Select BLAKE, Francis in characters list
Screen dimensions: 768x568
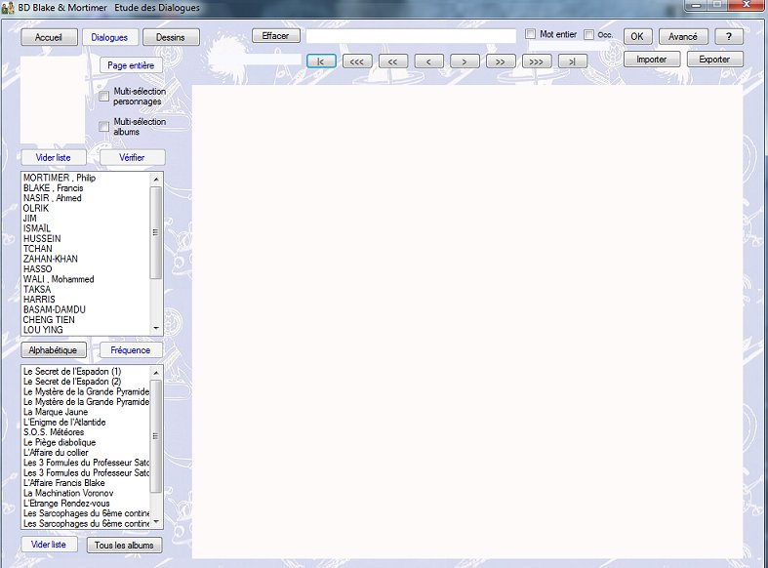point(86,188)
